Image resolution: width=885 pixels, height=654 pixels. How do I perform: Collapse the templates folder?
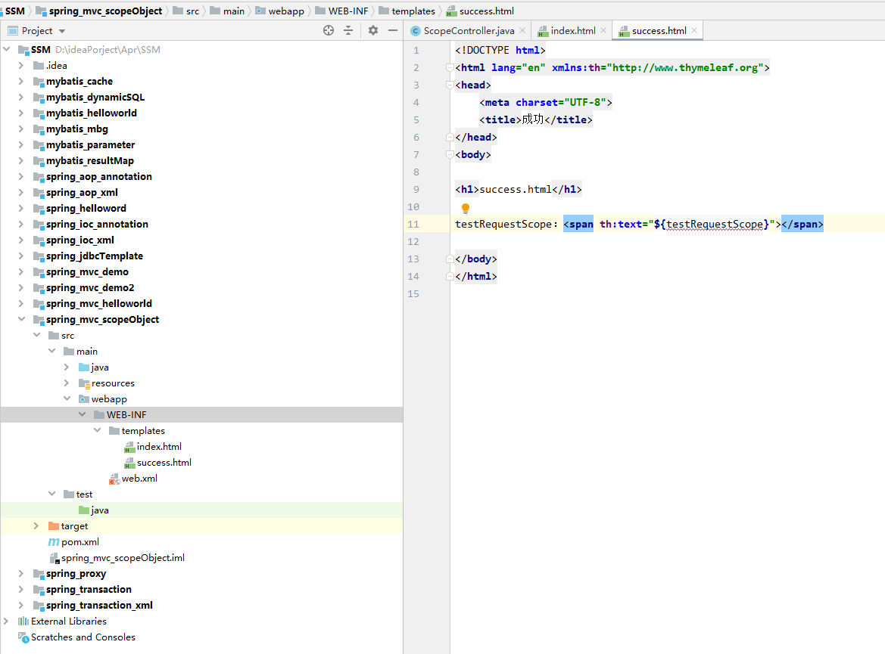coord(97,430)
